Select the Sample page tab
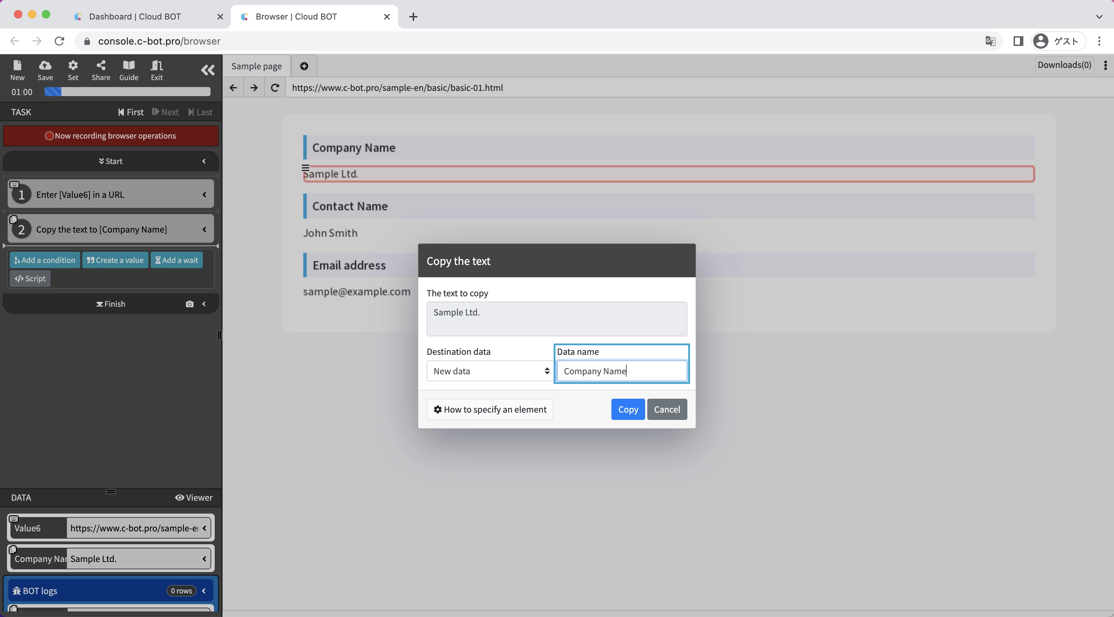The height and width of the screenshot is (617, 1114). [257, 66]
